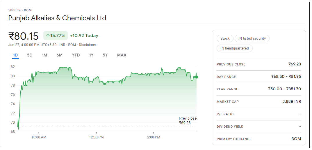Screen dimensions: 312x150
Task: Switch to the 5D chart range
Action: (x=30, y=55)
